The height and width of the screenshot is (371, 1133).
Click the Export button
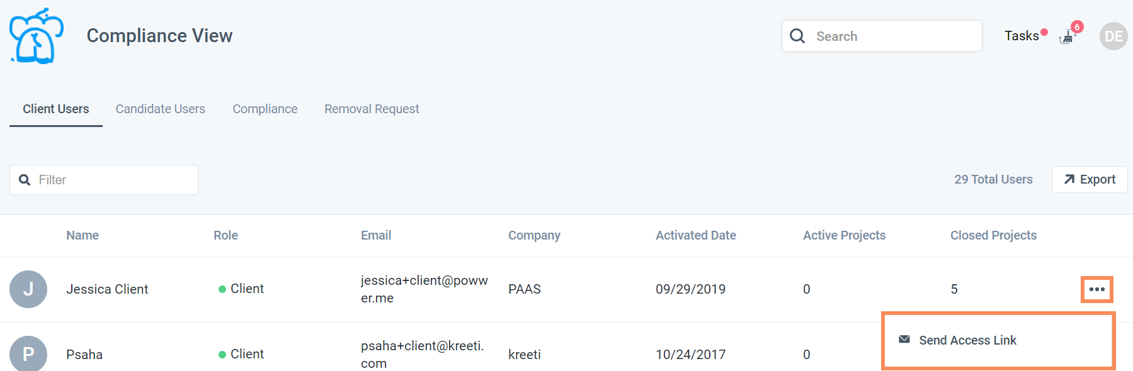[1090, 180]
